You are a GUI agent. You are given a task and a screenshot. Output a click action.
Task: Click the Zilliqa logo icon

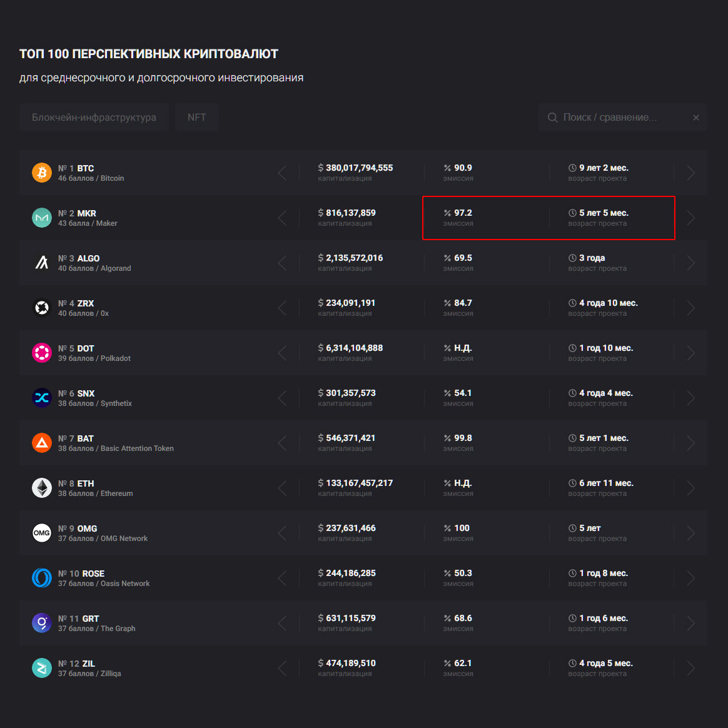click(x=42, y=668)
